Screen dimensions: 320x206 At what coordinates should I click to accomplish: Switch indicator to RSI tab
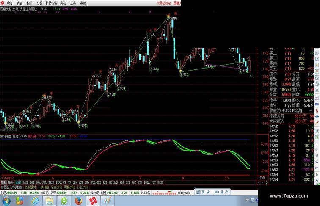pyautogui.click(x=105, y=183)
